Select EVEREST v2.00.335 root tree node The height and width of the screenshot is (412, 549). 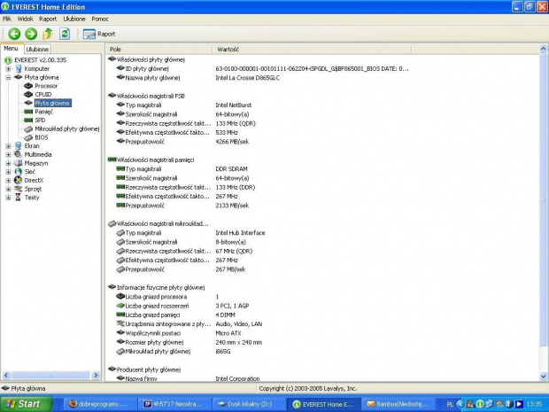[x=40, y=60]
